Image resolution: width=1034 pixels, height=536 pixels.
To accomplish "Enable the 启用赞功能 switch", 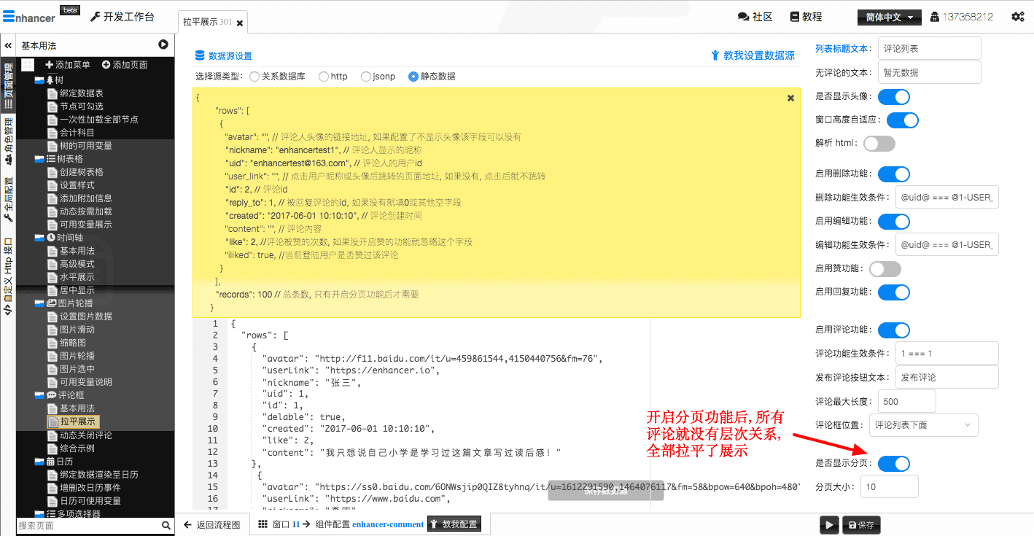I will coord(885,269).
